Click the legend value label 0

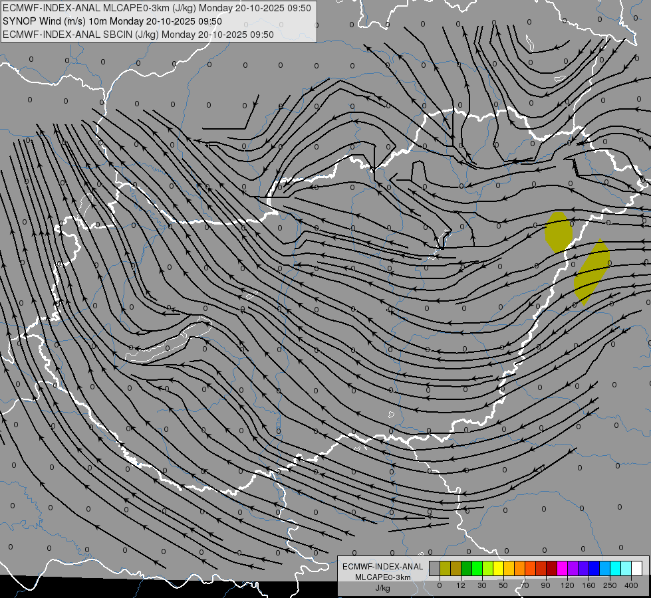coord(440,585)
